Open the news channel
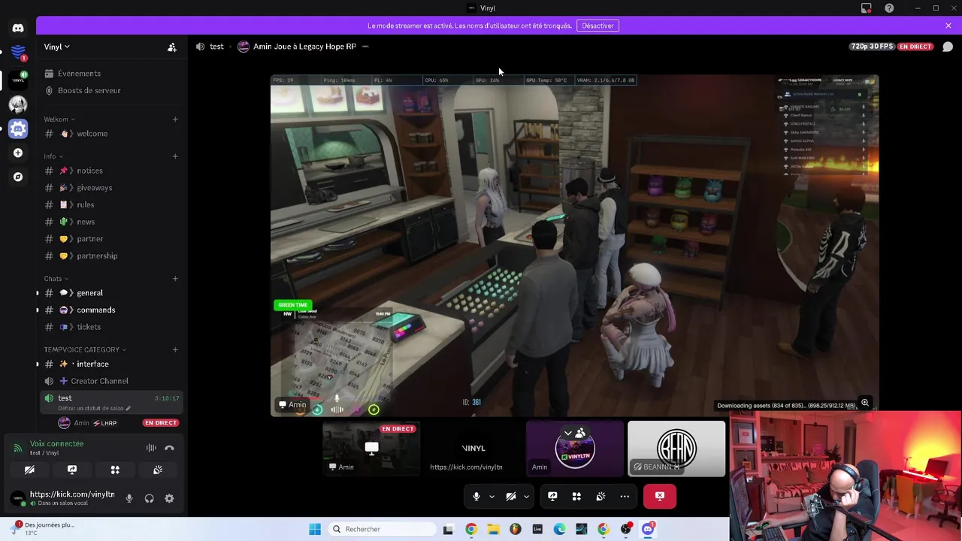Image resolution: width=962 pixels, height=541 pixels. click(111, 222)
